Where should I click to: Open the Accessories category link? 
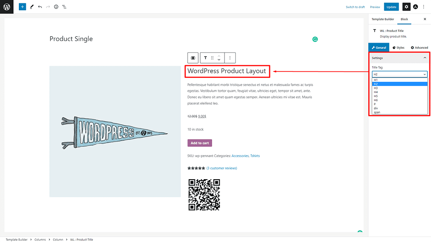click(x=240, y=156)
